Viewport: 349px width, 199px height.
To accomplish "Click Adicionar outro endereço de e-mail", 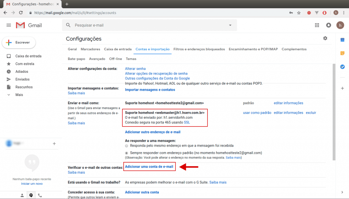I will (153, 132).
